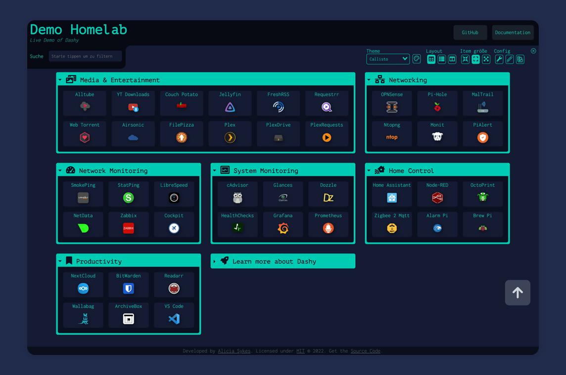Set item size to medium
Screen dimensions: 566x375
tap(476, 59)
